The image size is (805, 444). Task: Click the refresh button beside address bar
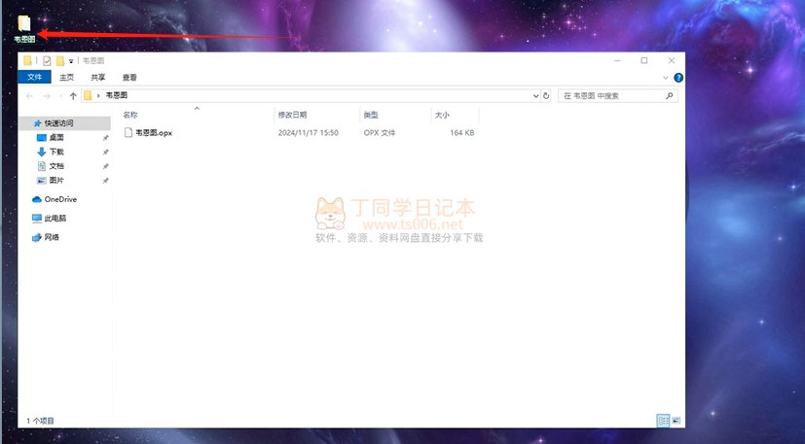tap(546, 96)
